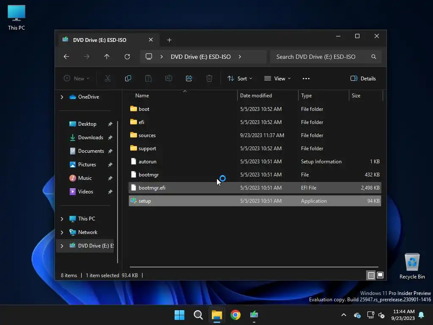The image size is (433, 325).
Task: Expand OneDrive in navigation pane
Action: [x=62, y=97]
